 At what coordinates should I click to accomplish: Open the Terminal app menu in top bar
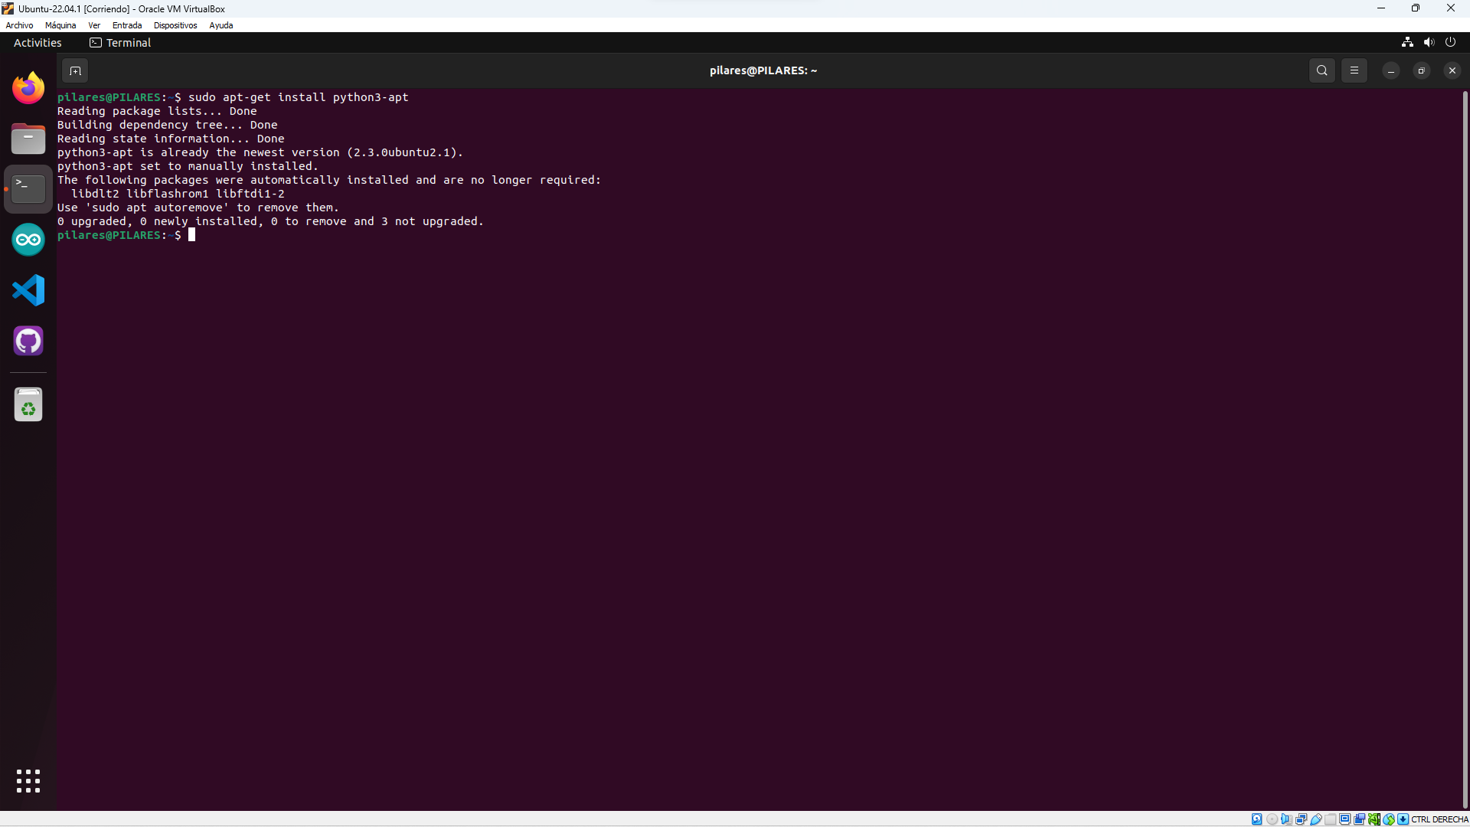(x=121, y=43)
